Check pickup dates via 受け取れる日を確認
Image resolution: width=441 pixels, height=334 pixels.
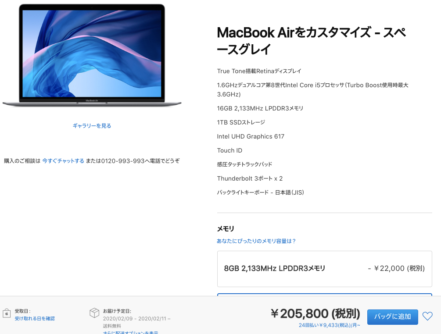35,319
